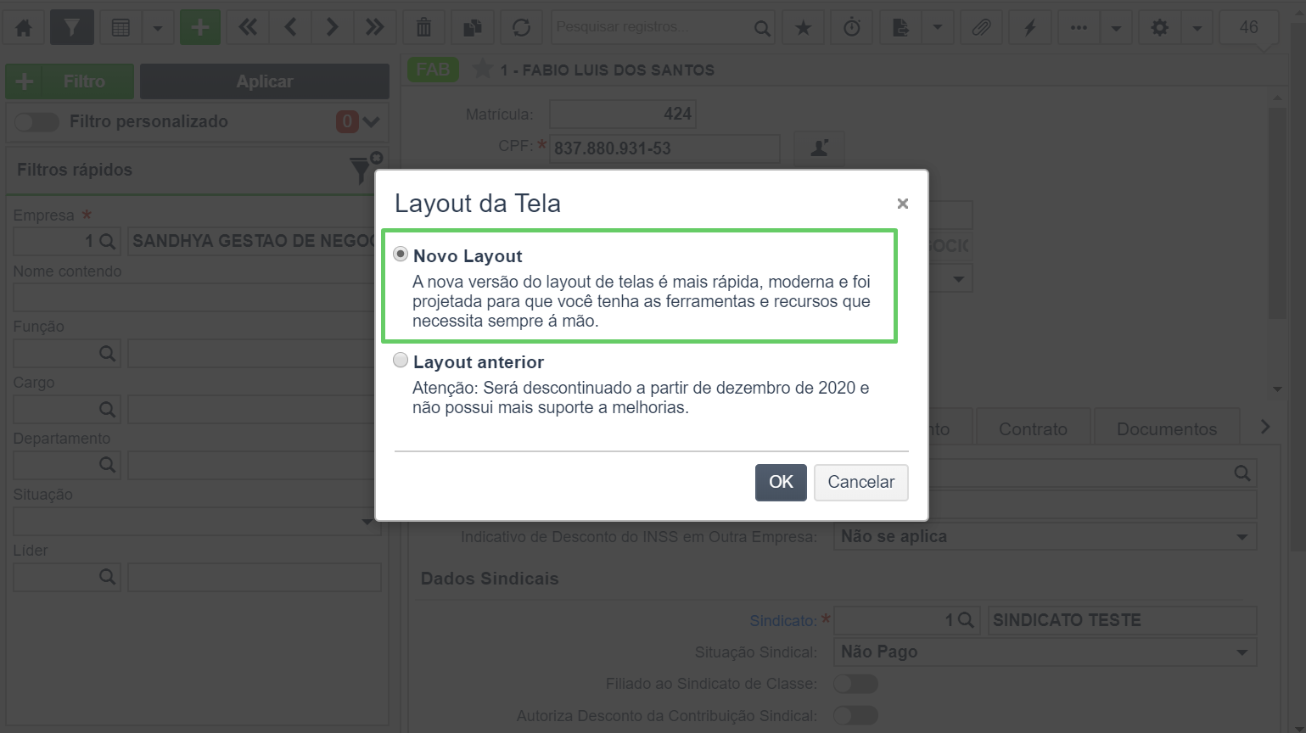Click the green Filtro button
1306x733 pixels.
tap(70, 81)
